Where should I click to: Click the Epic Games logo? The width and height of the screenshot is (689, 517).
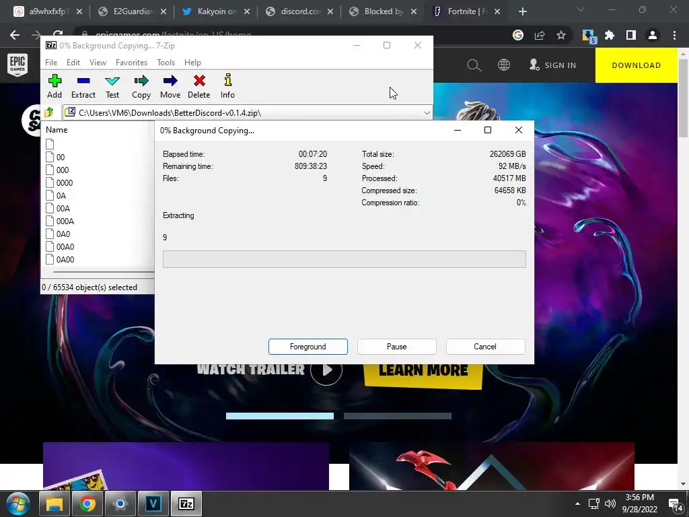coord(17,65)
